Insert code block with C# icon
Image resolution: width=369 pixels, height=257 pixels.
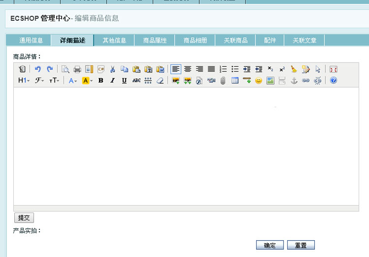click(x=101, y=69)
